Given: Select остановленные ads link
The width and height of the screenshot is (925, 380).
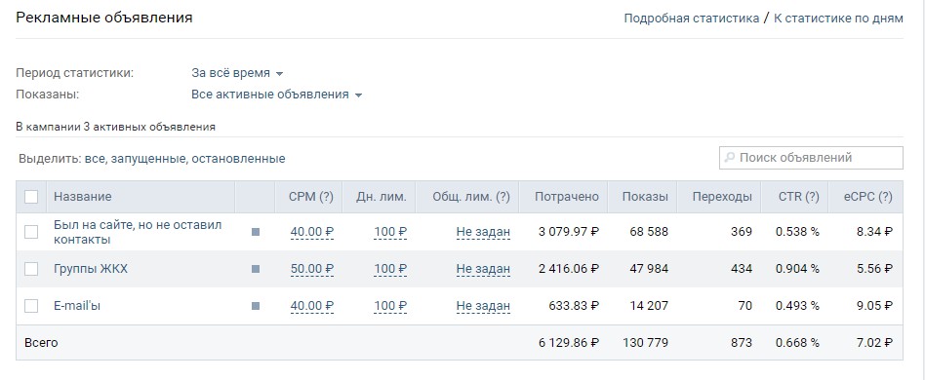Looking at the screenshot, I should (238, 159).
